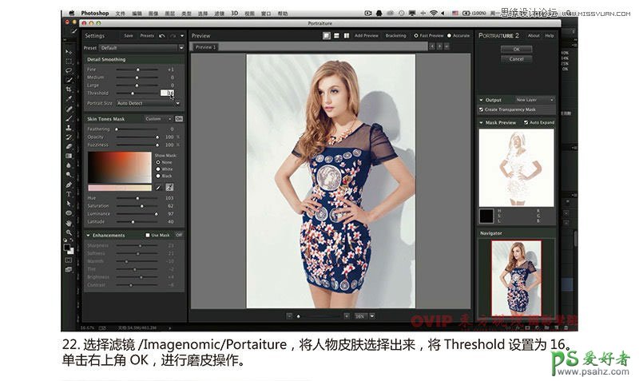Toggle the Auto Expand checkbox
Image resolution: width=639 pixels, height=381 pixels.
(x=526, y=123)
